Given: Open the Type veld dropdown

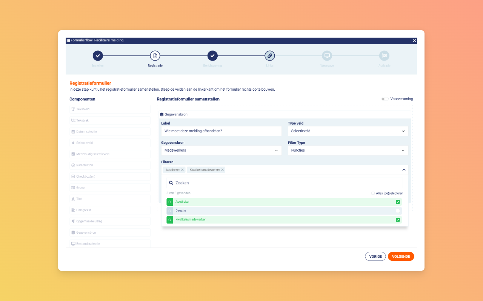Looking at the screenshot, I should tap(348, 131).
